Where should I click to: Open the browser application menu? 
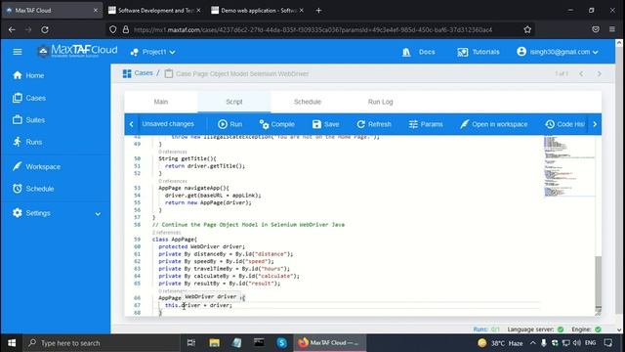click(x=612, y=29)
